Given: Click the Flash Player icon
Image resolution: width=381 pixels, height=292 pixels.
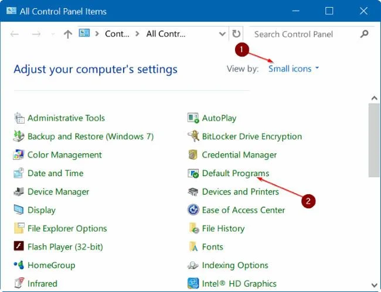Looking at the screenshot, I should [19, 246].
